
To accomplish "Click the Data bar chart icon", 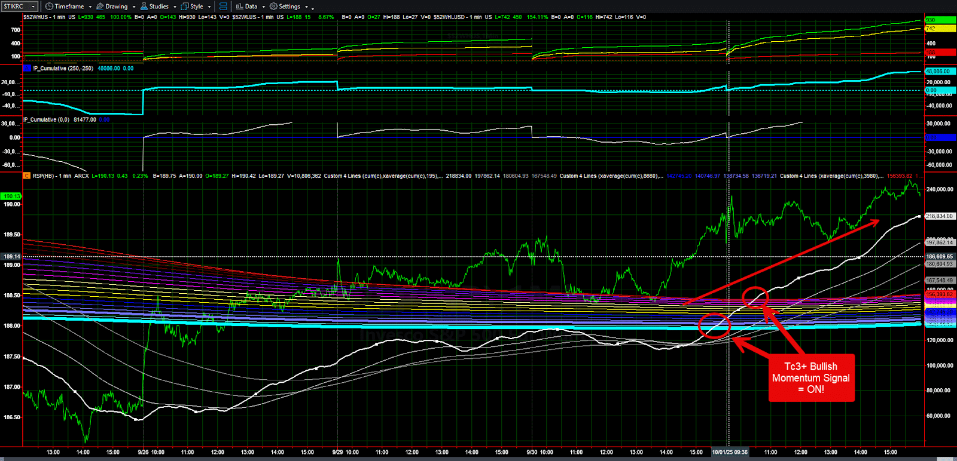I will [239, 7].
